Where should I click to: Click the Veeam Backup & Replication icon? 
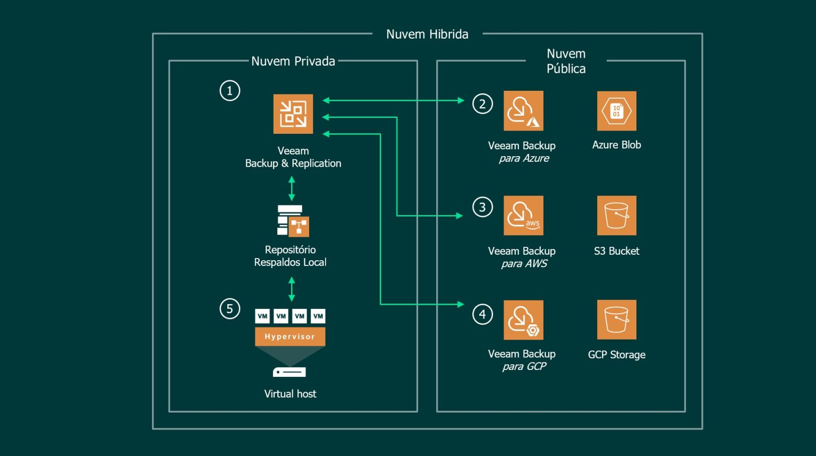point(293,114)
